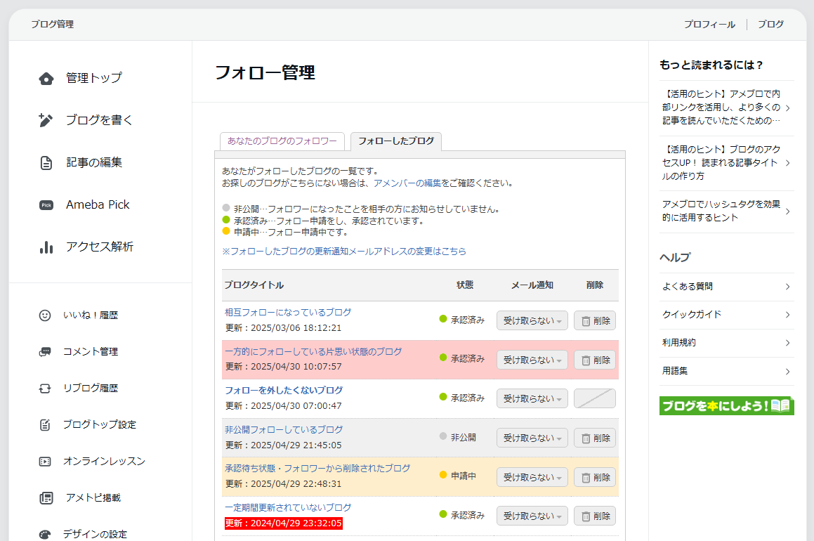Click the ブログタイトル column header
The width and height of the screenshot is (814, 541).
(x=254, y=285)
